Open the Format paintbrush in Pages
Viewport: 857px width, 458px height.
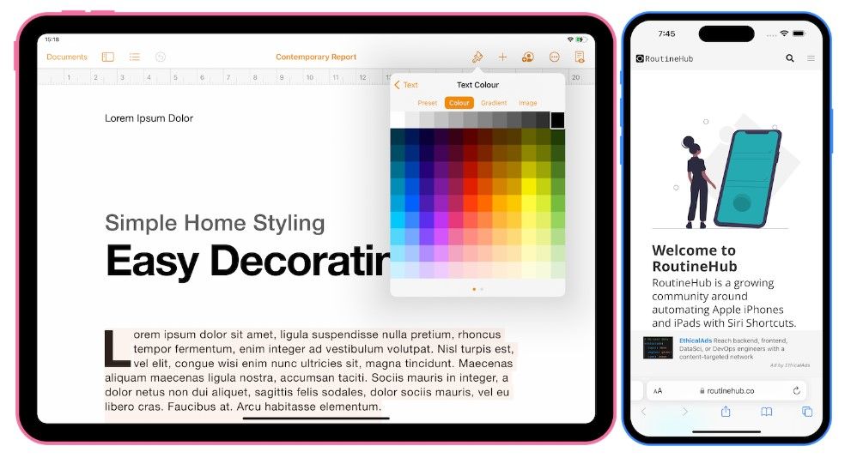pyautogui.click(x=477, y=57)
